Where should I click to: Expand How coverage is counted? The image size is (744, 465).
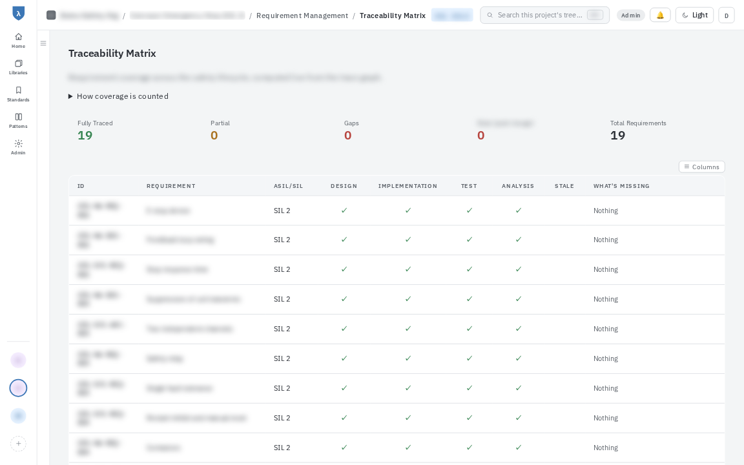[x=118, y=96]
